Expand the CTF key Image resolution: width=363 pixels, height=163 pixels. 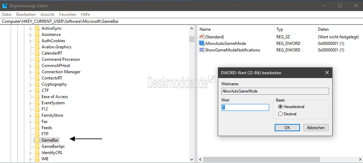point(30,91)
